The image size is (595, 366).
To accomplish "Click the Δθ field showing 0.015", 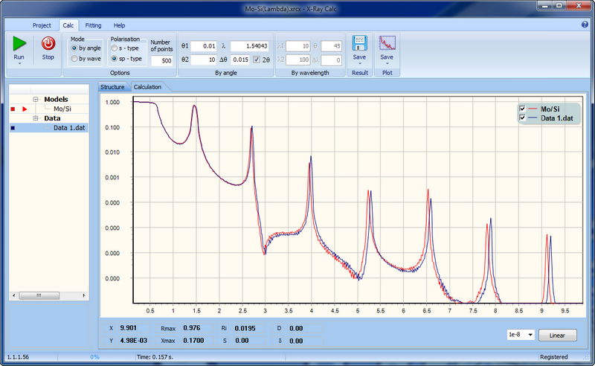I will tap(240, 60).
